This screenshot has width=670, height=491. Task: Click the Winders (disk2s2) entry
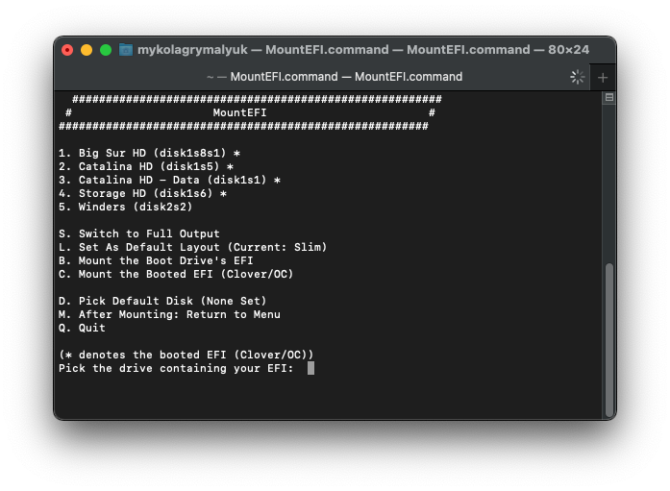(125, 207)
